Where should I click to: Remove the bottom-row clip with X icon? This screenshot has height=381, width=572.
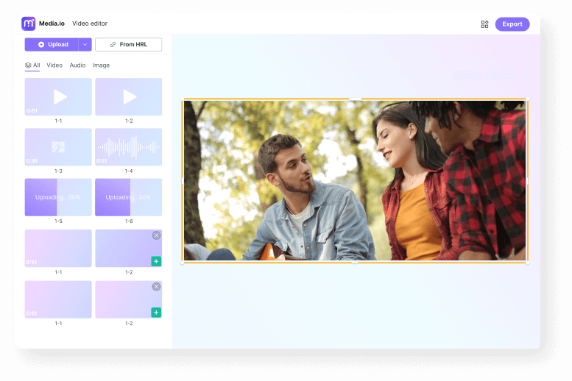click(156, 287)
